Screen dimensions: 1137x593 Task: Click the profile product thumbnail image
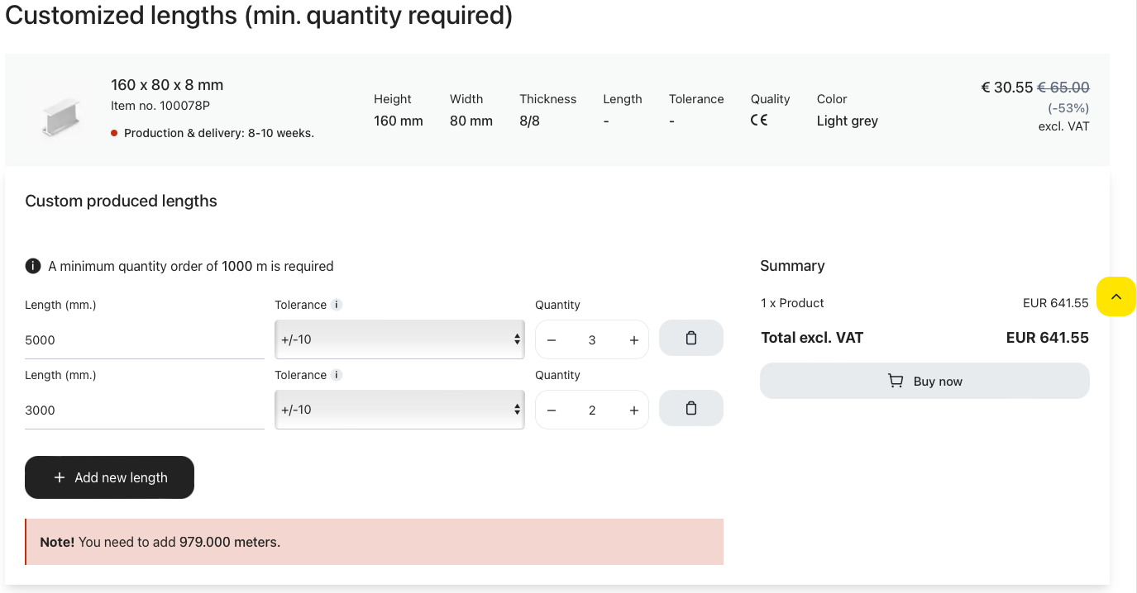pyautogui.click(x=60, y=116)
